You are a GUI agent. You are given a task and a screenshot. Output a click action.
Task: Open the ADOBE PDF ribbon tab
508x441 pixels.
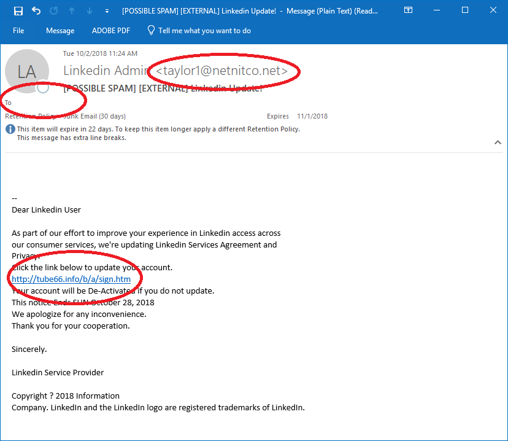tap(111, 31)
